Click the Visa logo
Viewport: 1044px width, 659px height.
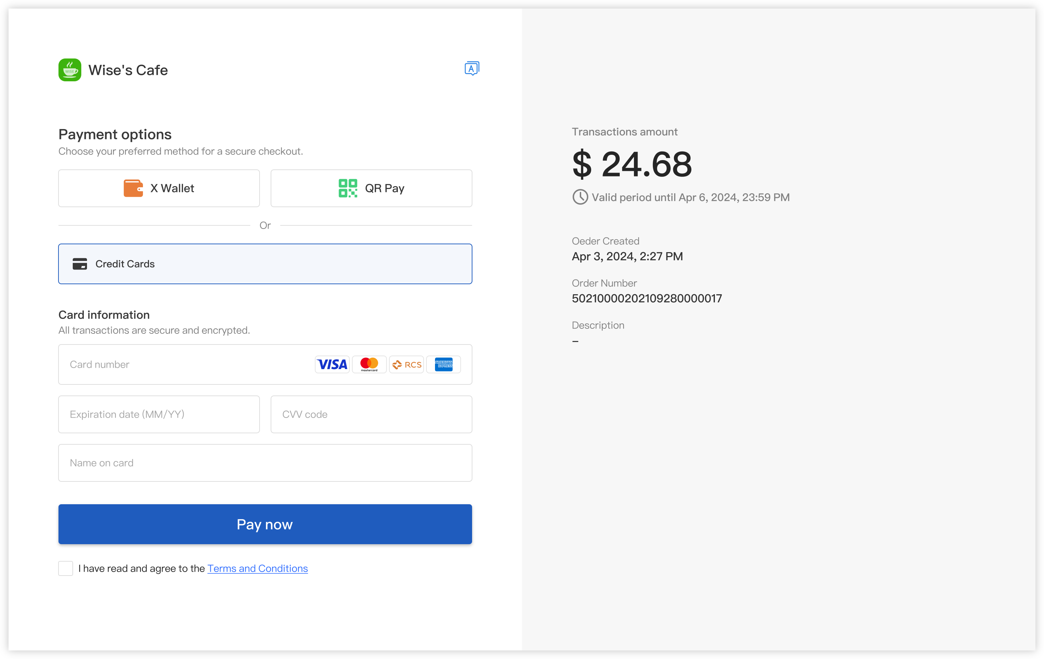[x=332, y=364]
